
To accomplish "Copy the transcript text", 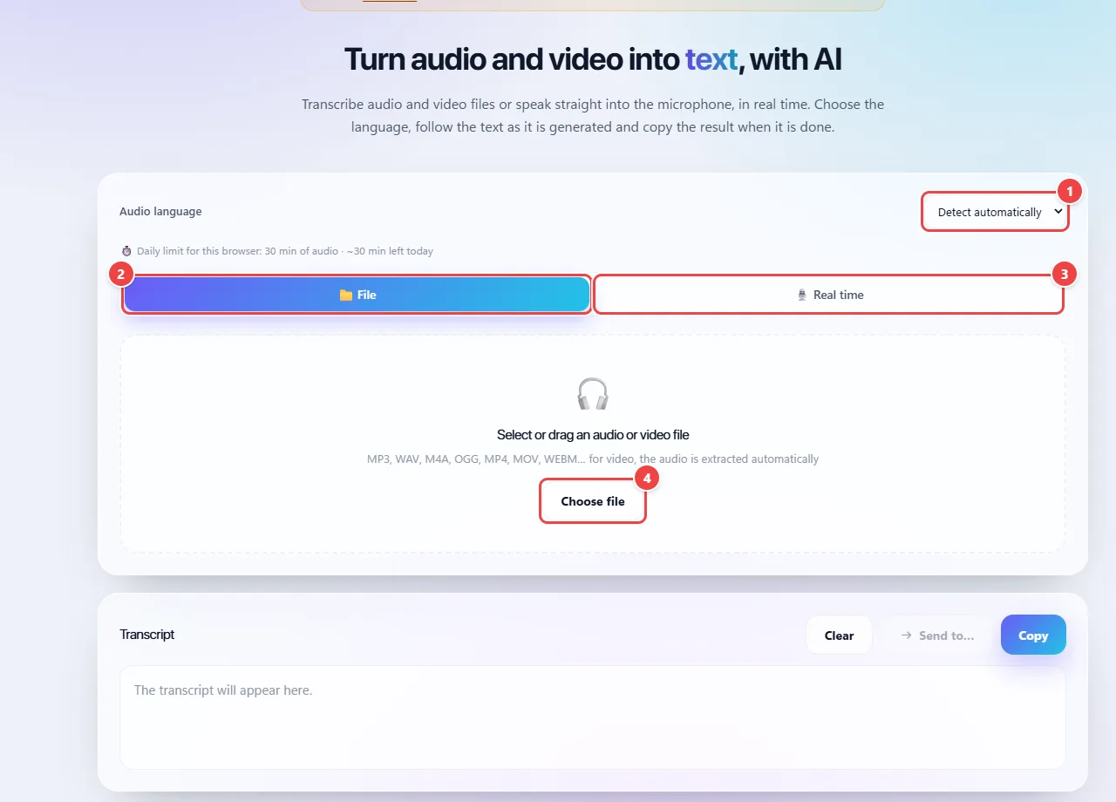I will click(1033, 635).
